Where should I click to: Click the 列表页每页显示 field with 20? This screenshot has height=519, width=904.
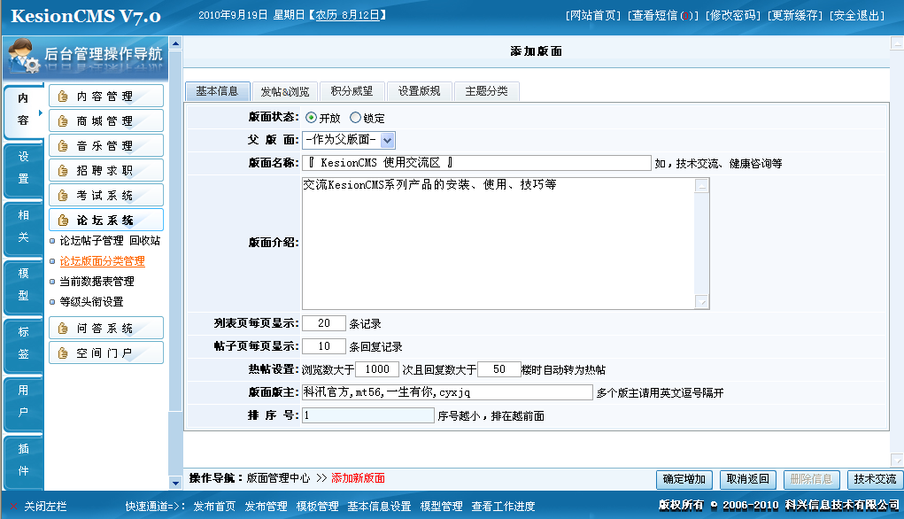[324, 323]
